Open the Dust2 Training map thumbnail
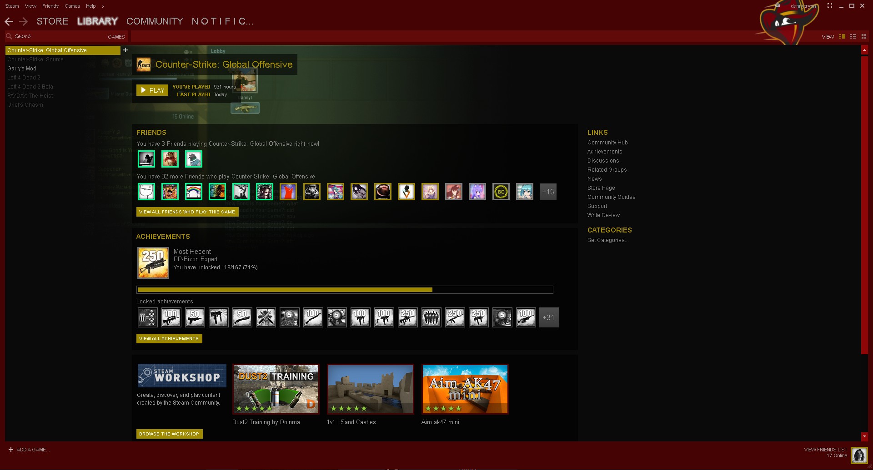873x470 pixels. (x=276, y=389)
